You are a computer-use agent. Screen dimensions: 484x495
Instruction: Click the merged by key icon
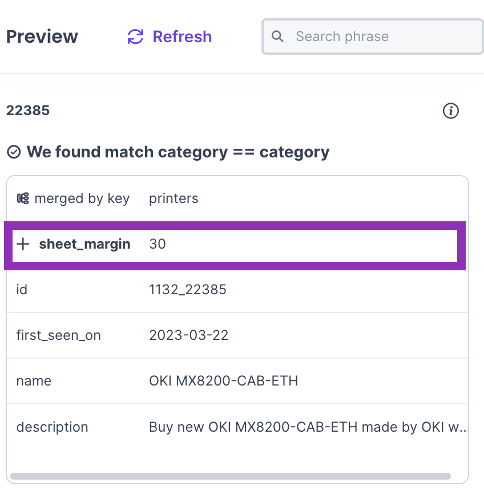[x=23, y=198]
